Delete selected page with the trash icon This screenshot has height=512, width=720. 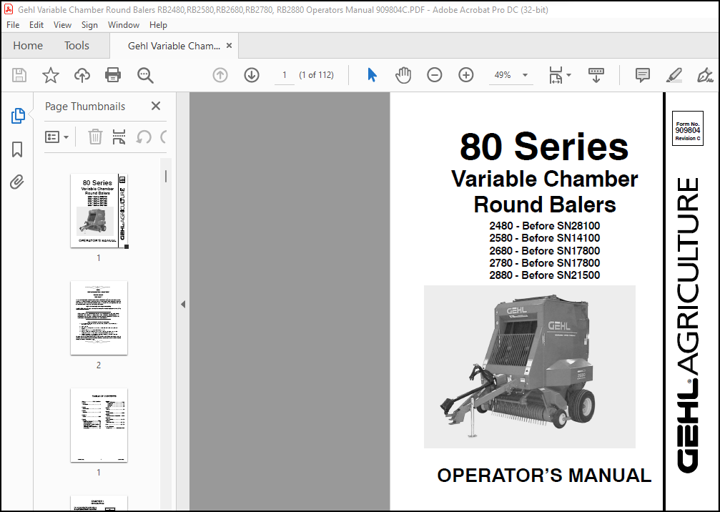95,137
